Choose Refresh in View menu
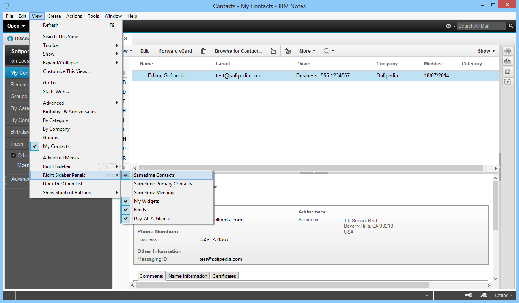This screenshot has width=519, height=303. pyautogui.click(x=76, y=25)
